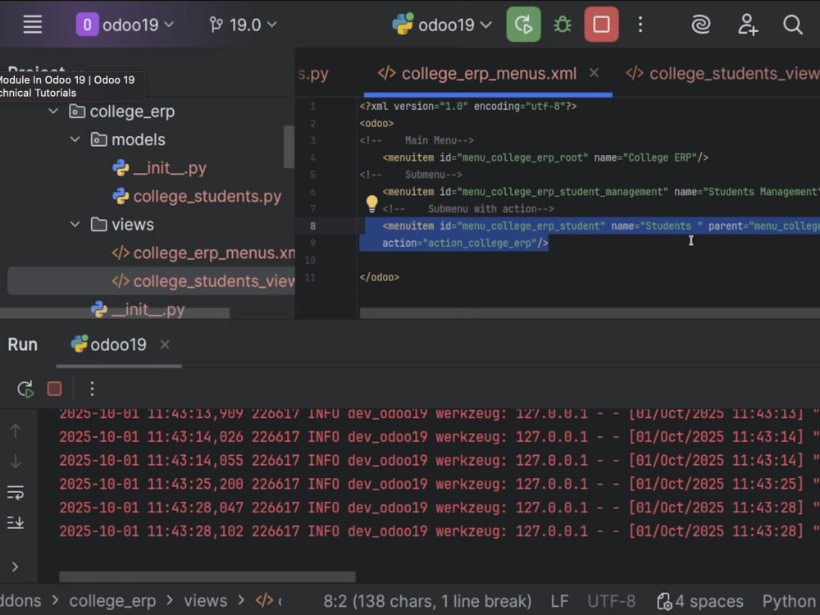Click the XML file icon breadcrumb in the status bar
The image size is (820, 615).
tap(264, 600)
